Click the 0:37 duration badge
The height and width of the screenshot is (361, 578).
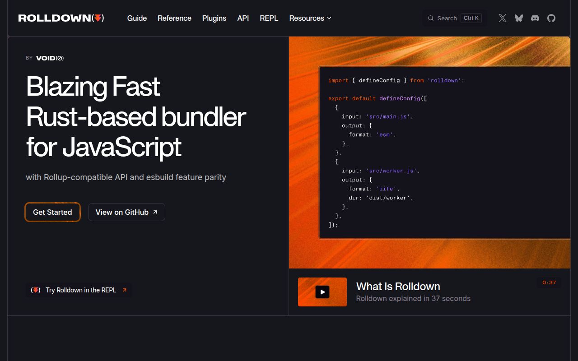[x=549, y=282]
